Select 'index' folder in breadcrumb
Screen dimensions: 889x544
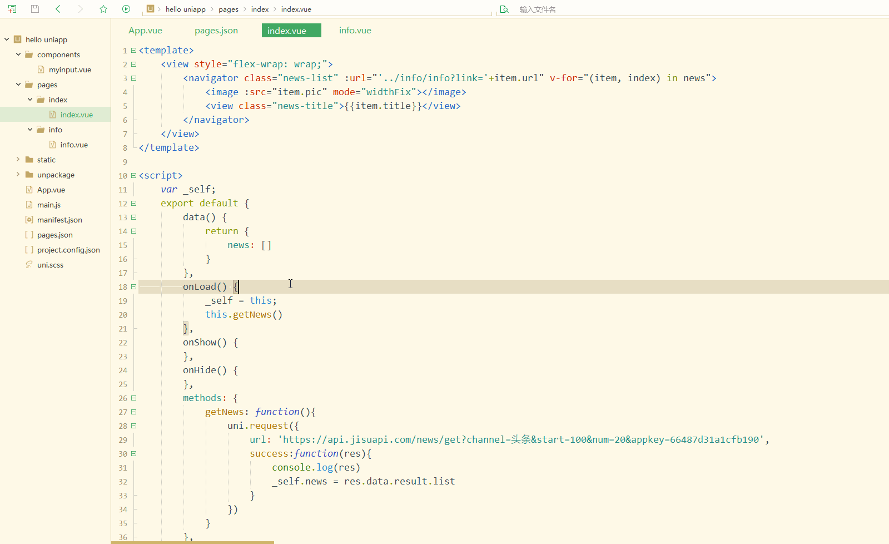pos(260,9)
